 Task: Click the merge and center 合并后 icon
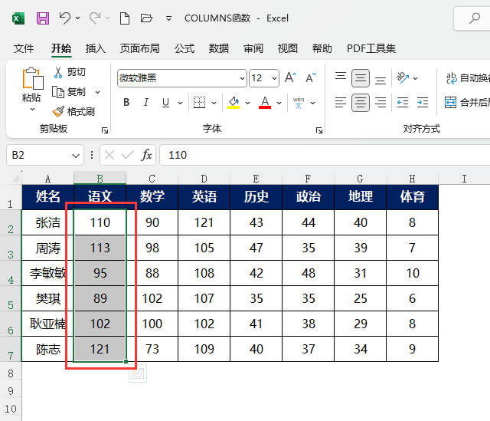coord(467,102)
